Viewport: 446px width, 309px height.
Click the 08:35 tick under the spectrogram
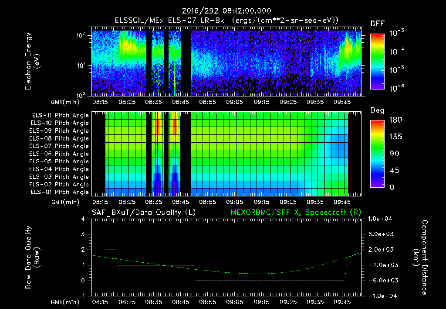click(x=154, y=102)
